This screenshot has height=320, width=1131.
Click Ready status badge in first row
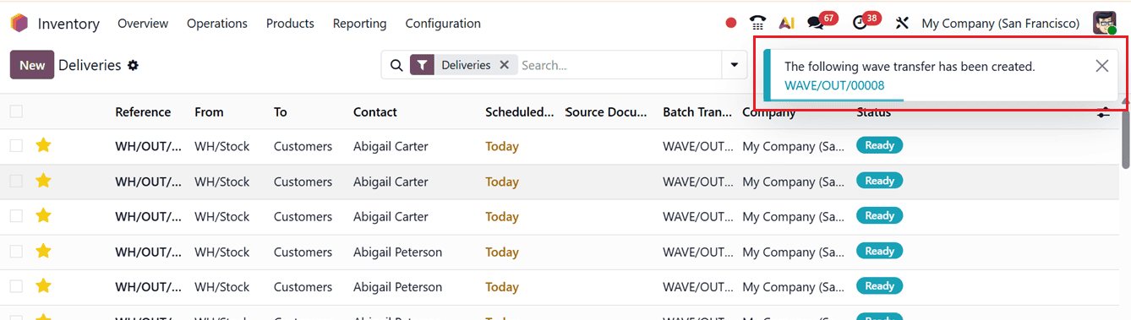coord(880,145)
